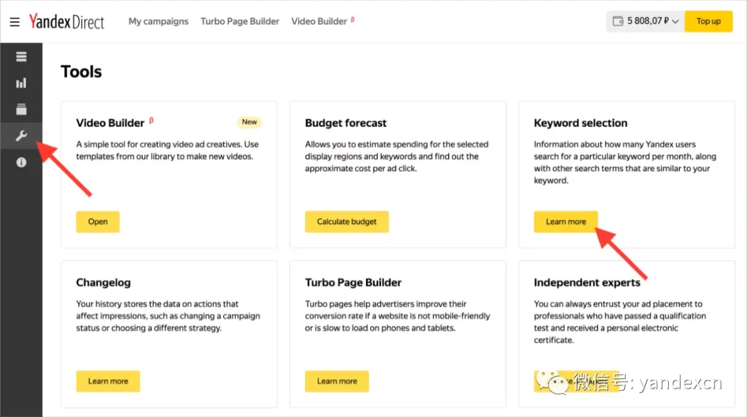The width and height of the screenshot is (747, 417).
Task: Select the wrench Tools icon in sidebar
Action: [x=21, y=136]
